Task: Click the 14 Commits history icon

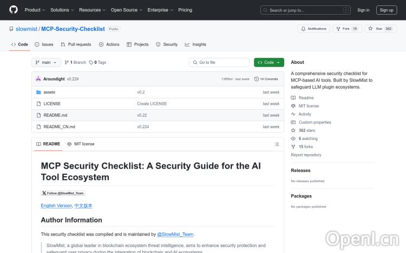Action: [x=256, y=79]
